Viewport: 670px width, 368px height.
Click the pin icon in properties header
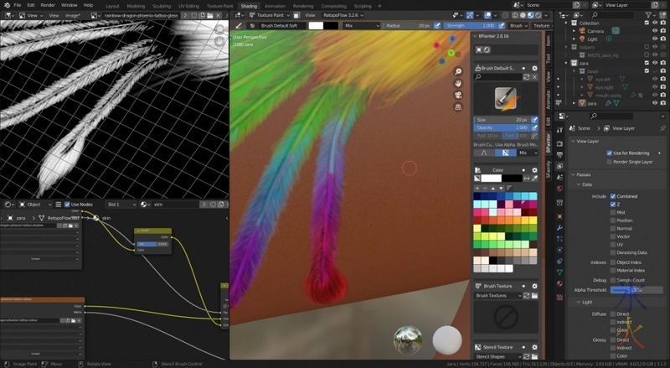[662, 128]
